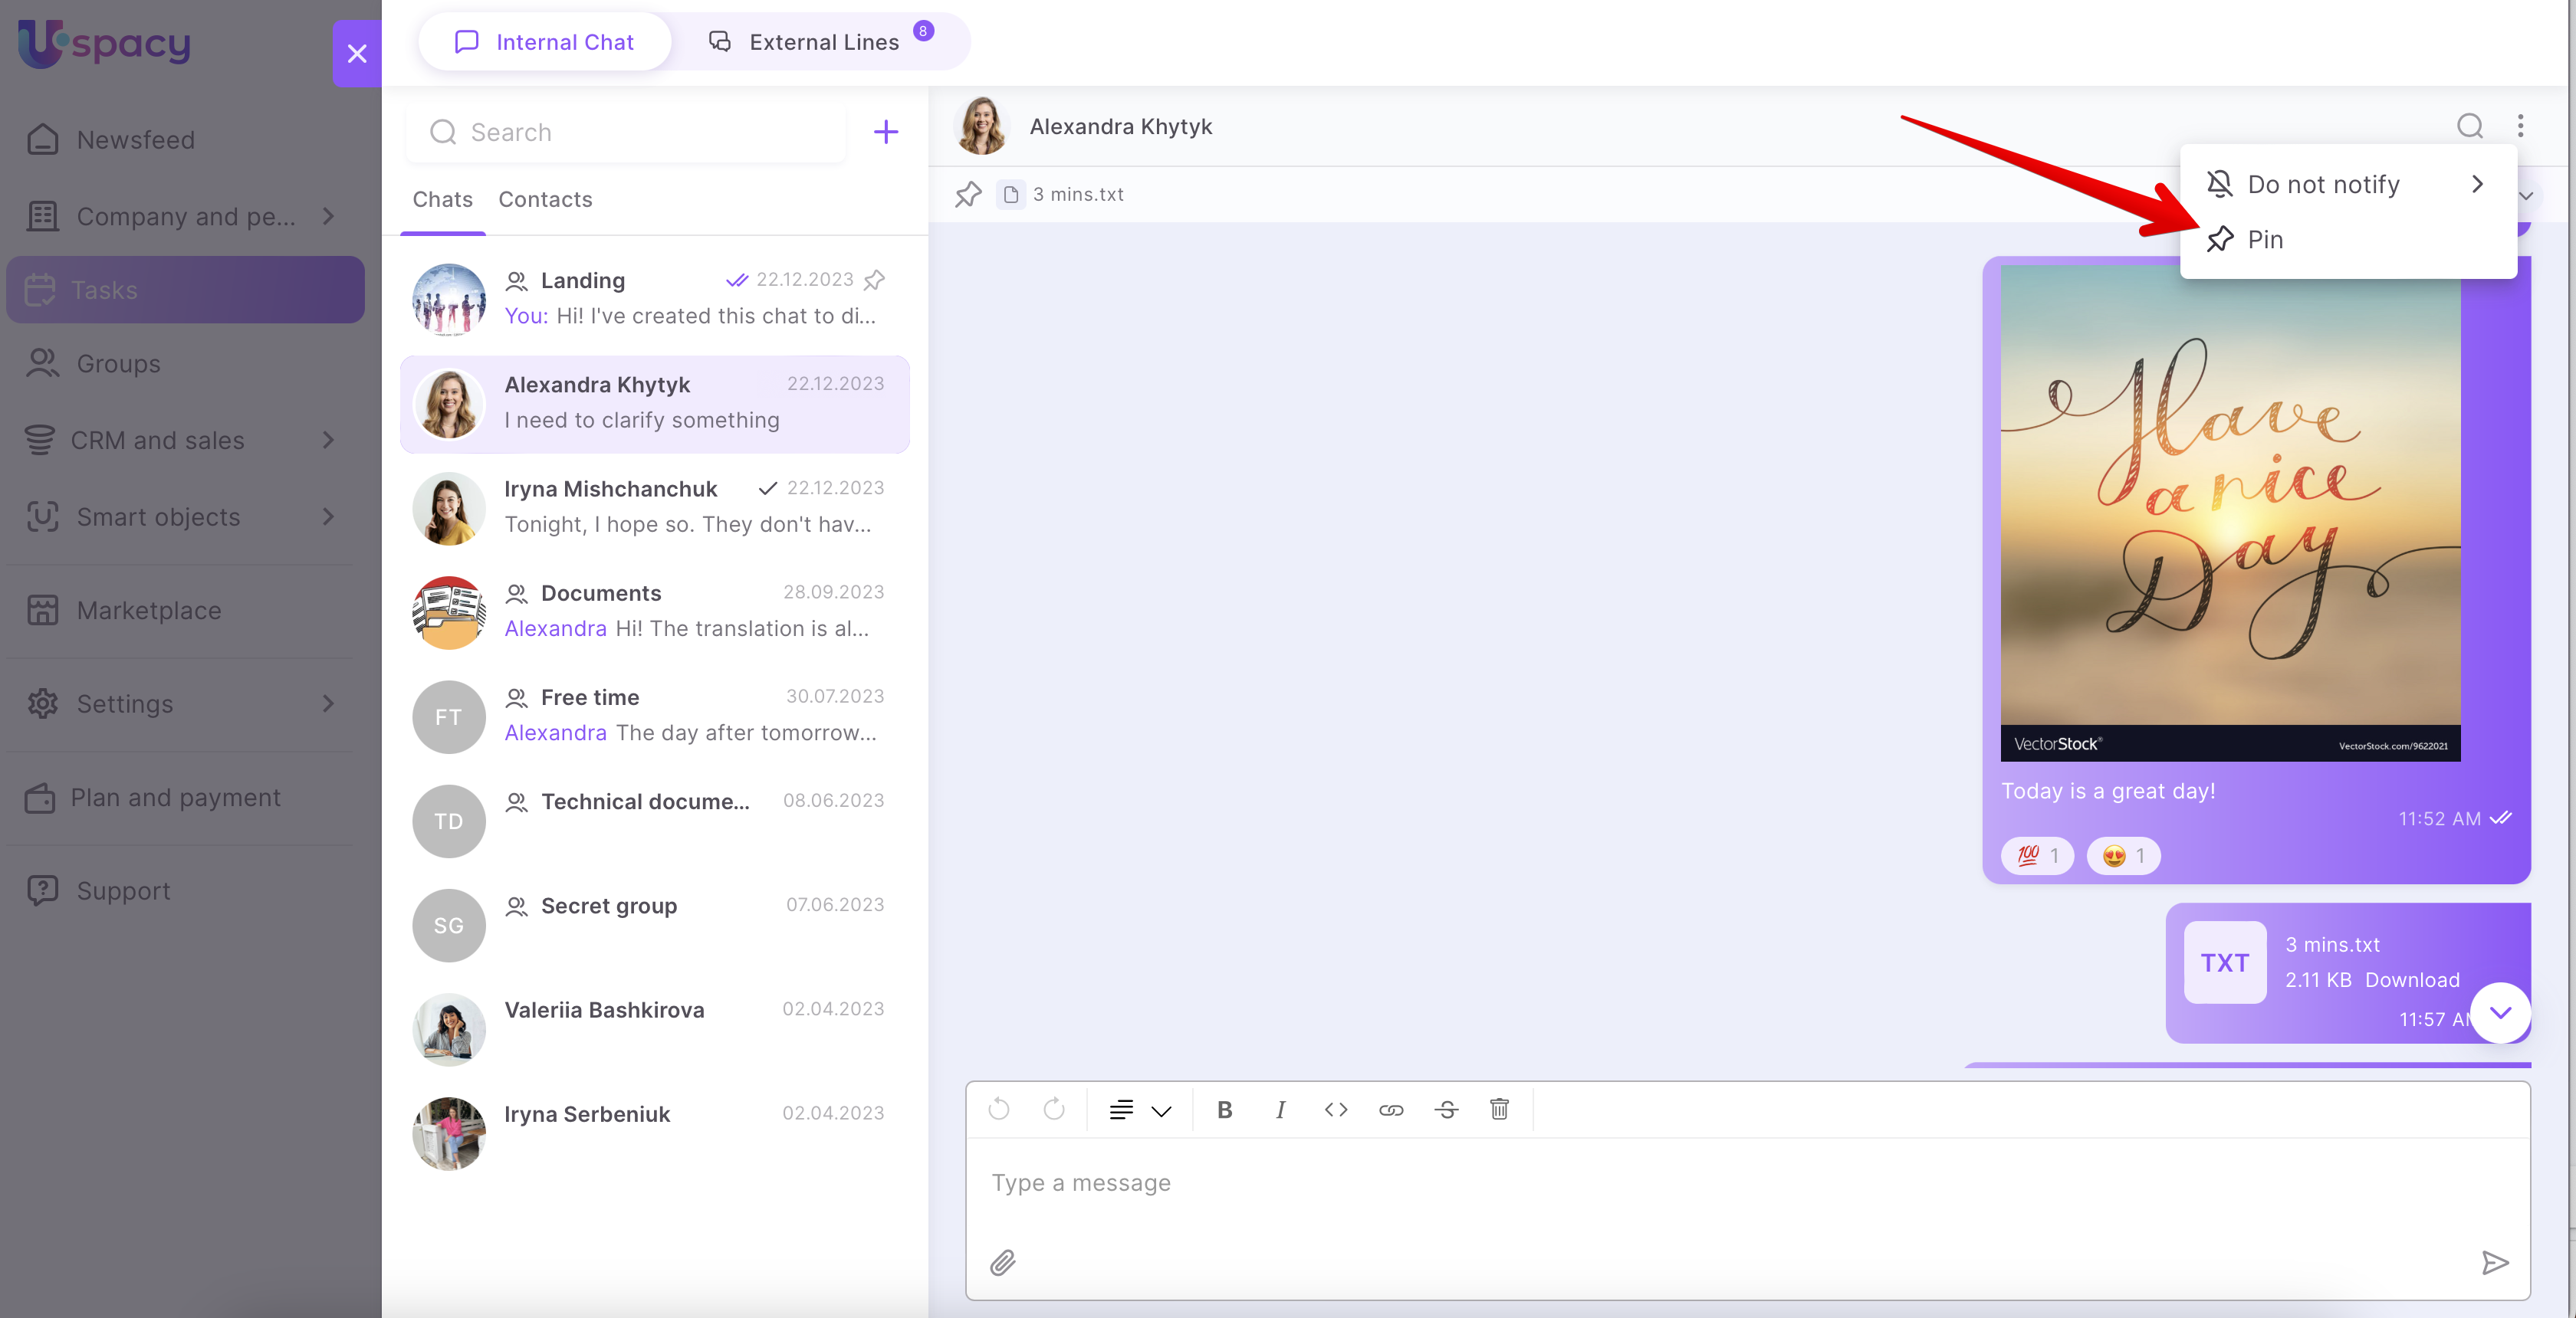
Task: Click the new chat plus icon
Action: click(x=885, y=132)
